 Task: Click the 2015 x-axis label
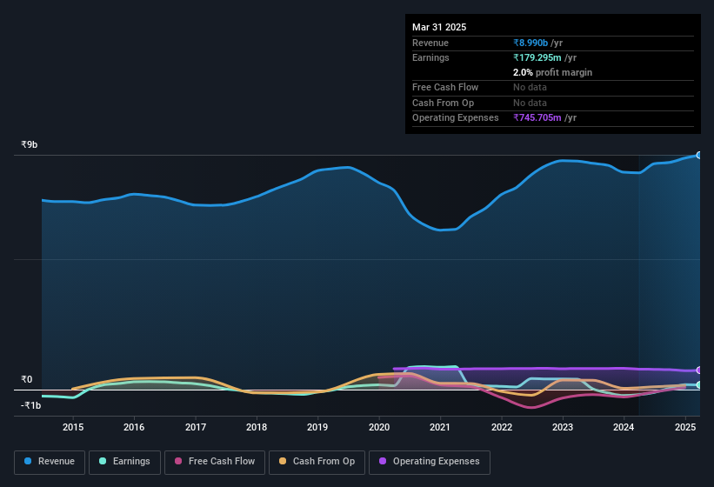click(x=73, y=427)
